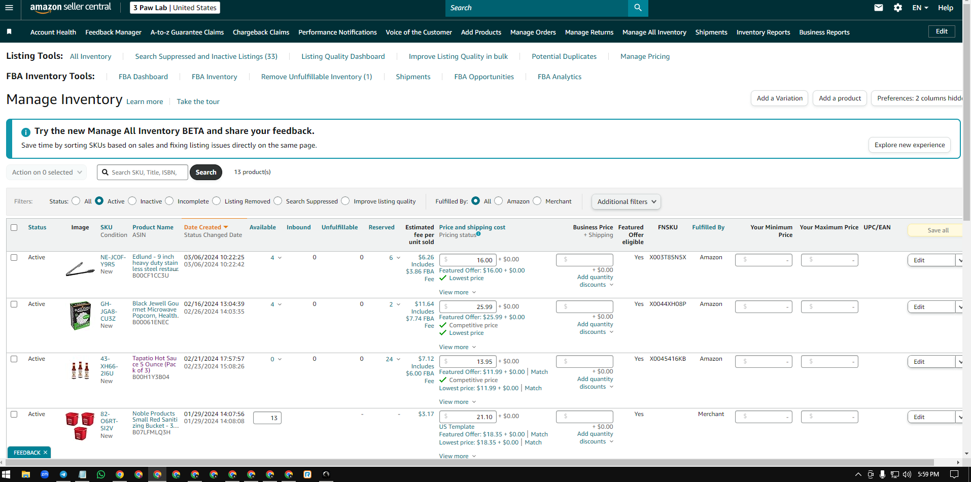This screenshot has height=482, width=971.
Task: Select Fulfilled By 'Merchant' radio button
Action: click(x=537, y=201)
